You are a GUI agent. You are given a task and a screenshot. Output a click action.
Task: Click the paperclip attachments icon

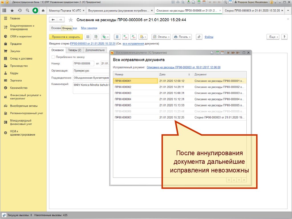point(199,37)
